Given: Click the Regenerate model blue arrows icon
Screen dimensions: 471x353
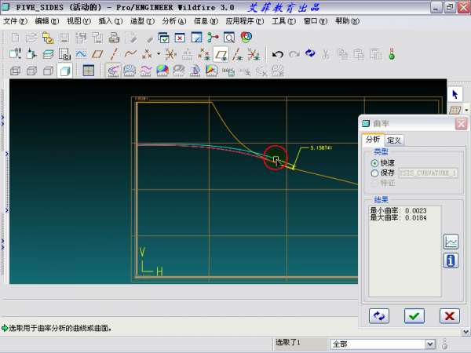Looking at the screenshot, I should [x=310, y=53].
